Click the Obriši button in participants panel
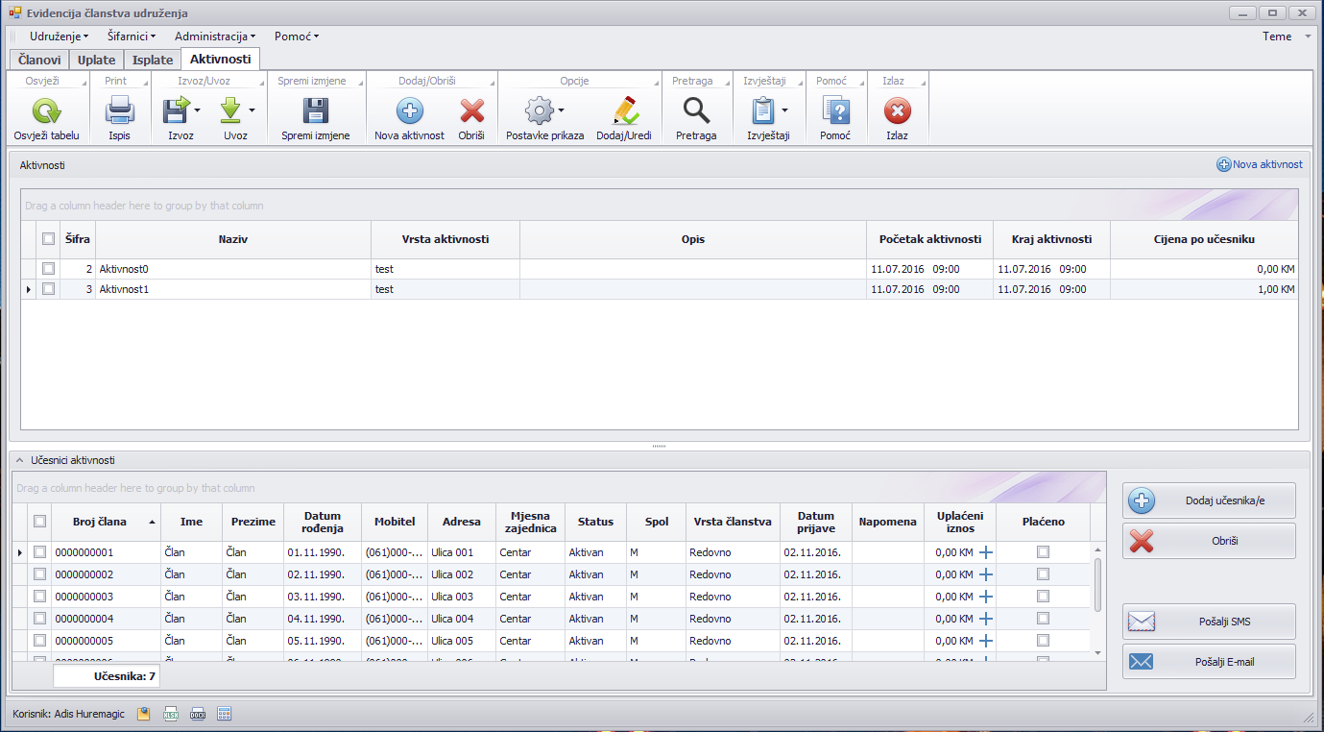1324x732 pixels. coord(1209,541)
